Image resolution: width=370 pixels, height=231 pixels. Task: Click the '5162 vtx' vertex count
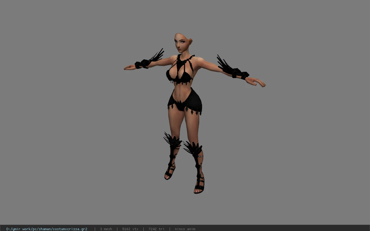coord(130,229)
